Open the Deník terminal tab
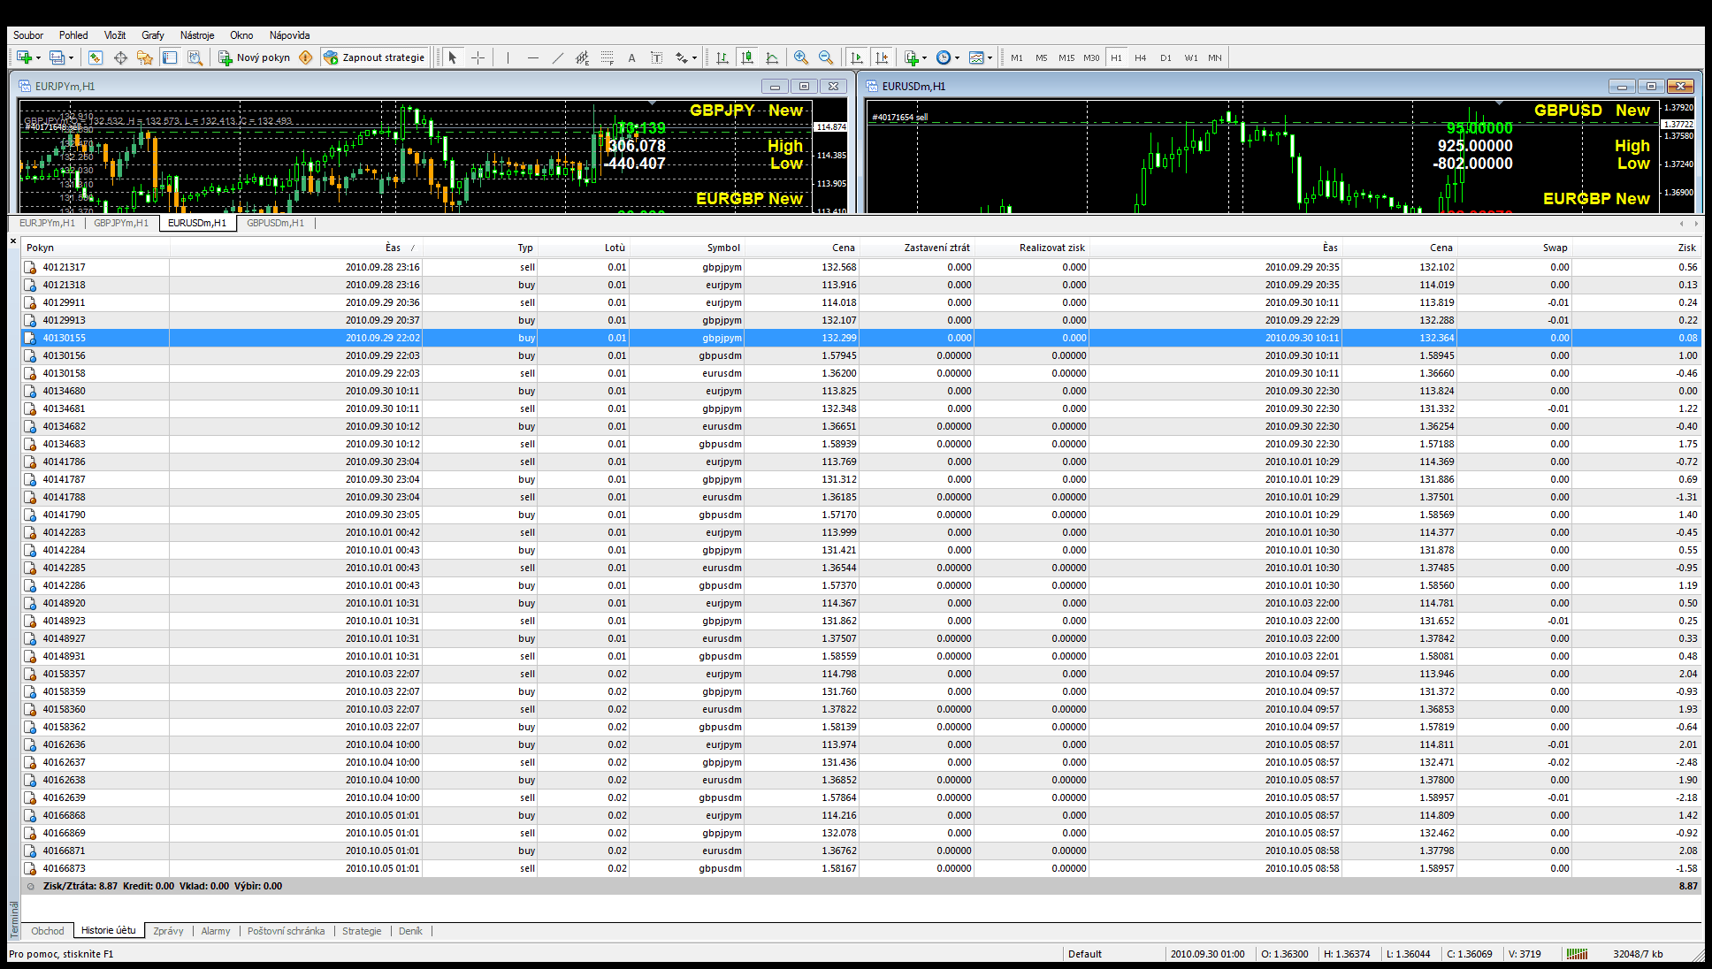This screenshot has width=1712, height=969. coord(410,931)
